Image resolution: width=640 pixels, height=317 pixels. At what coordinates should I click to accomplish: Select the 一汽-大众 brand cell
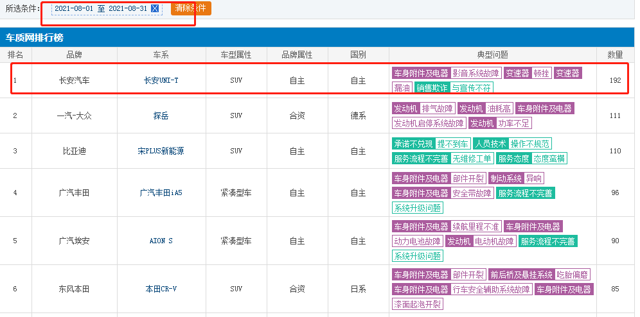click(75, 116)
